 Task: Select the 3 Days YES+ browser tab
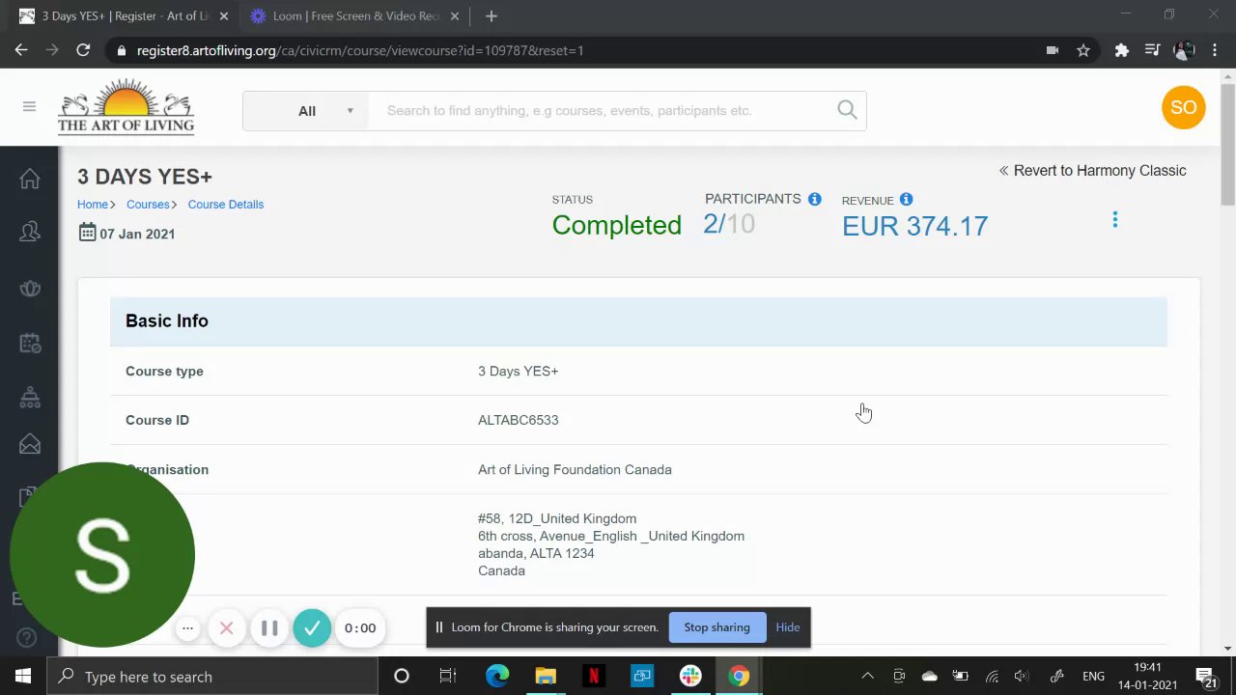(x=126, y=16)
